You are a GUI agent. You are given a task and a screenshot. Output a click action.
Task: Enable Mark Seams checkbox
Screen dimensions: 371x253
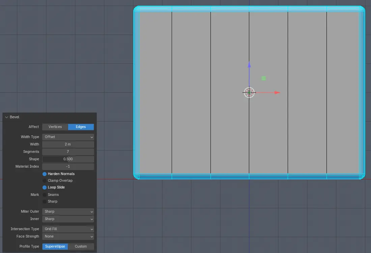pos(45,195)
